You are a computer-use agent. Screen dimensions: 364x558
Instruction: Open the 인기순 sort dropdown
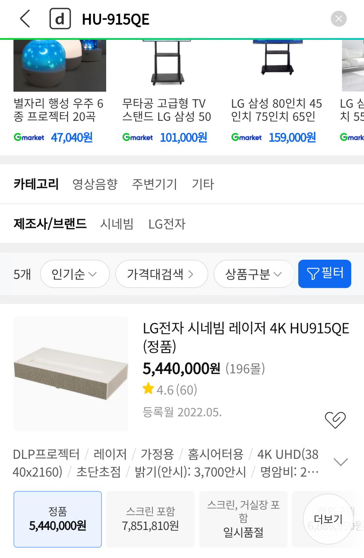75,274
